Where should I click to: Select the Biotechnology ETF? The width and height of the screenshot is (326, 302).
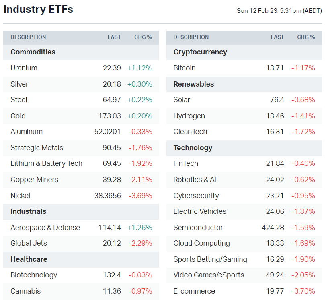pyautogui.click(x=34, y=275)
